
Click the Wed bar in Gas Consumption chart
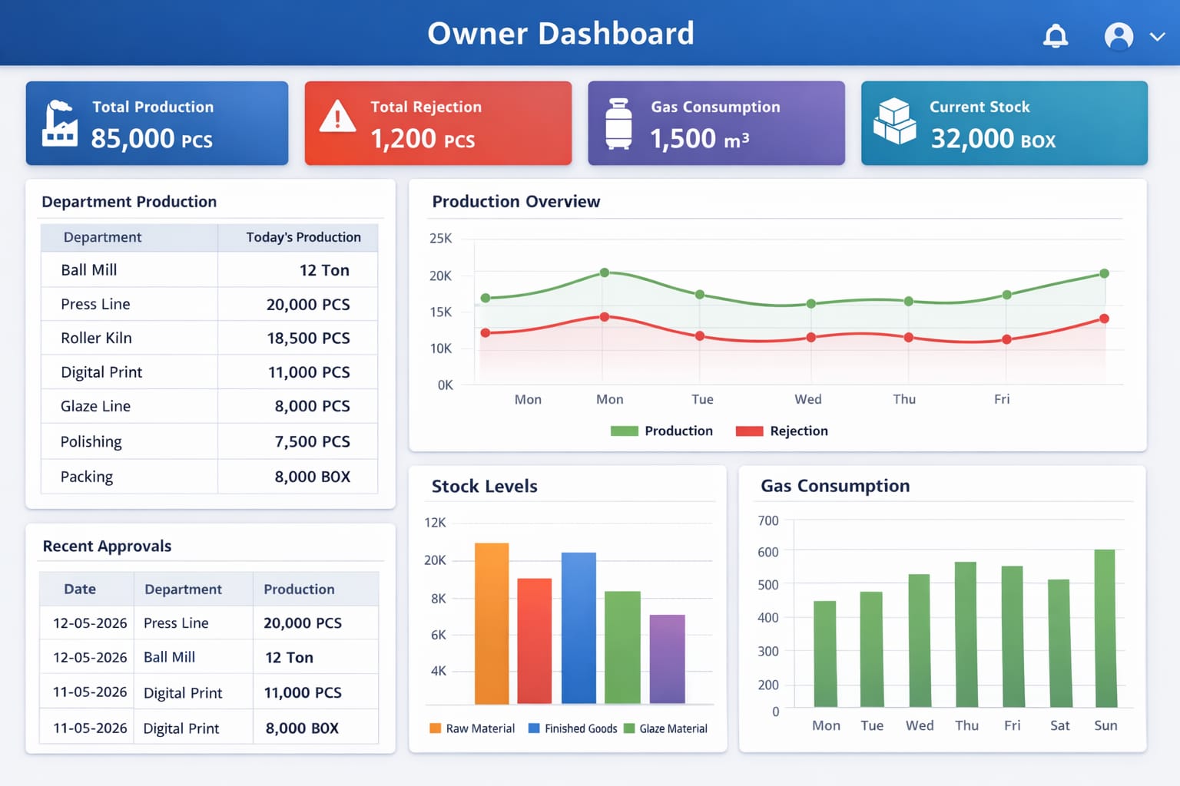[x=920, y=640]
